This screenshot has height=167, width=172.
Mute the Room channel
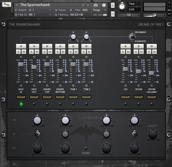tap(141, 52)
